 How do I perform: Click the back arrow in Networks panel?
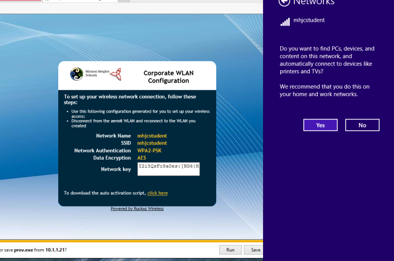[284, 2]
